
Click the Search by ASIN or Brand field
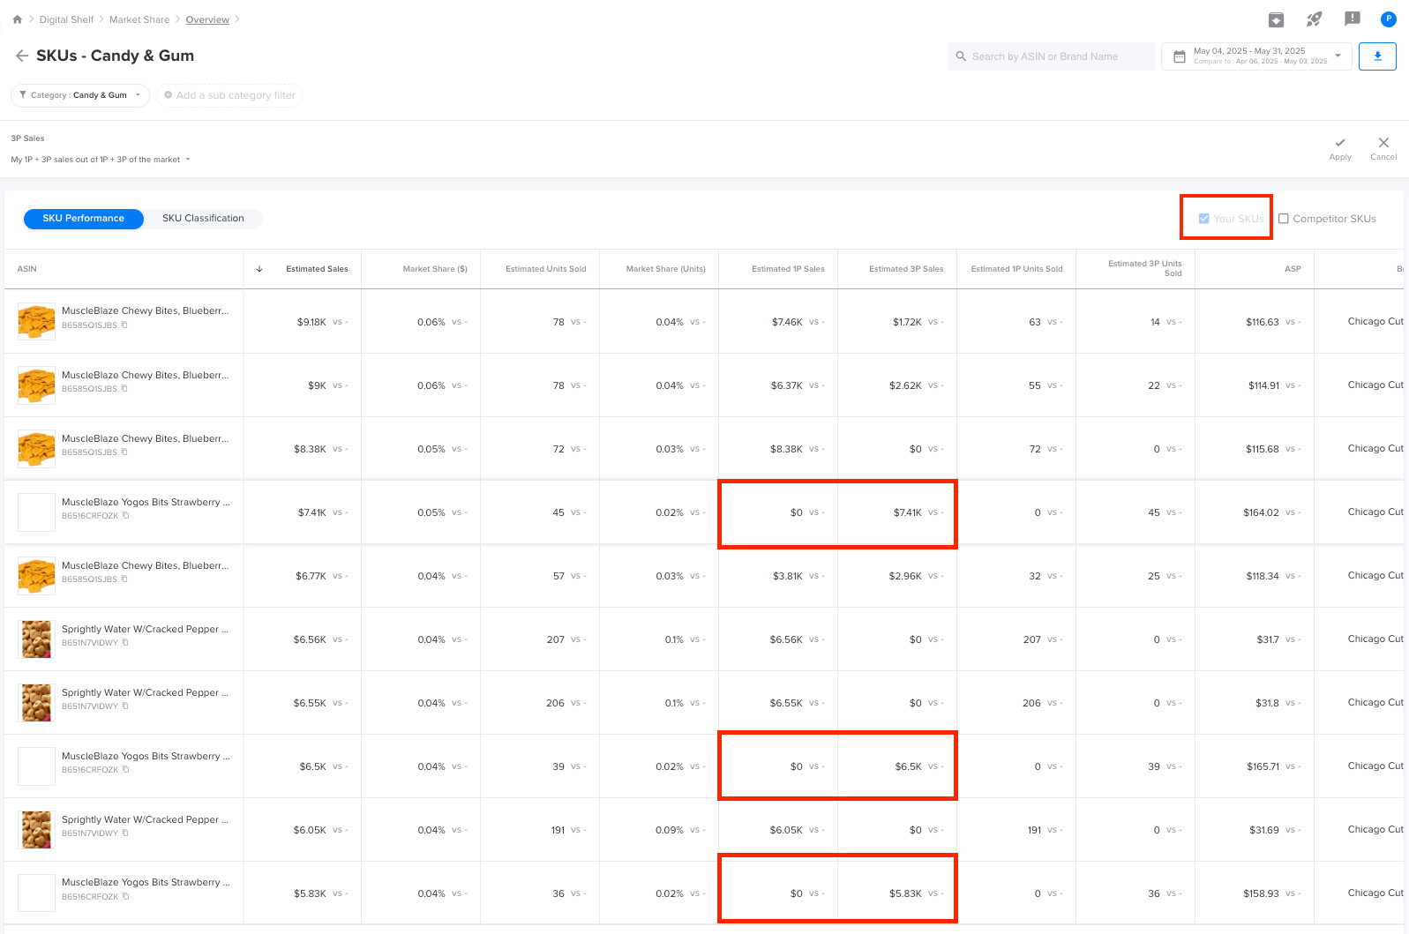pos(1052,56)
